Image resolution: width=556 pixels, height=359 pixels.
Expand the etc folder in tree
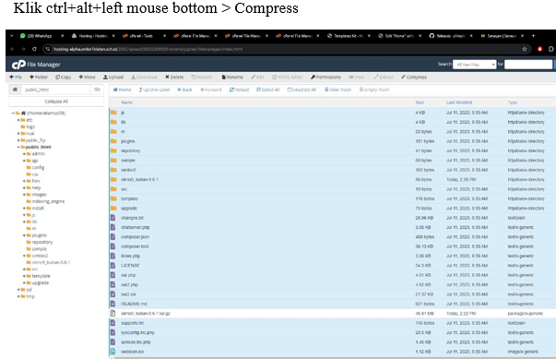click(18, 120)
